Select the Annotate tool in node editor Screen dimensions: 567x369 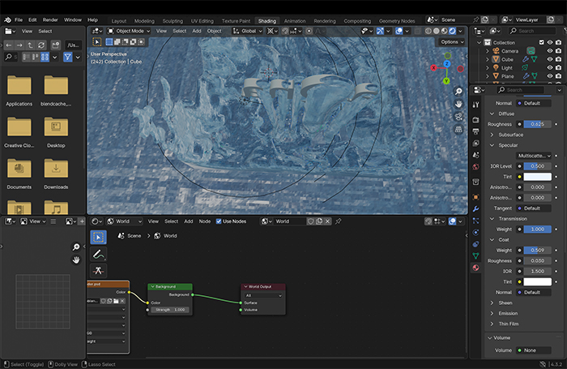tap(98, 254)
